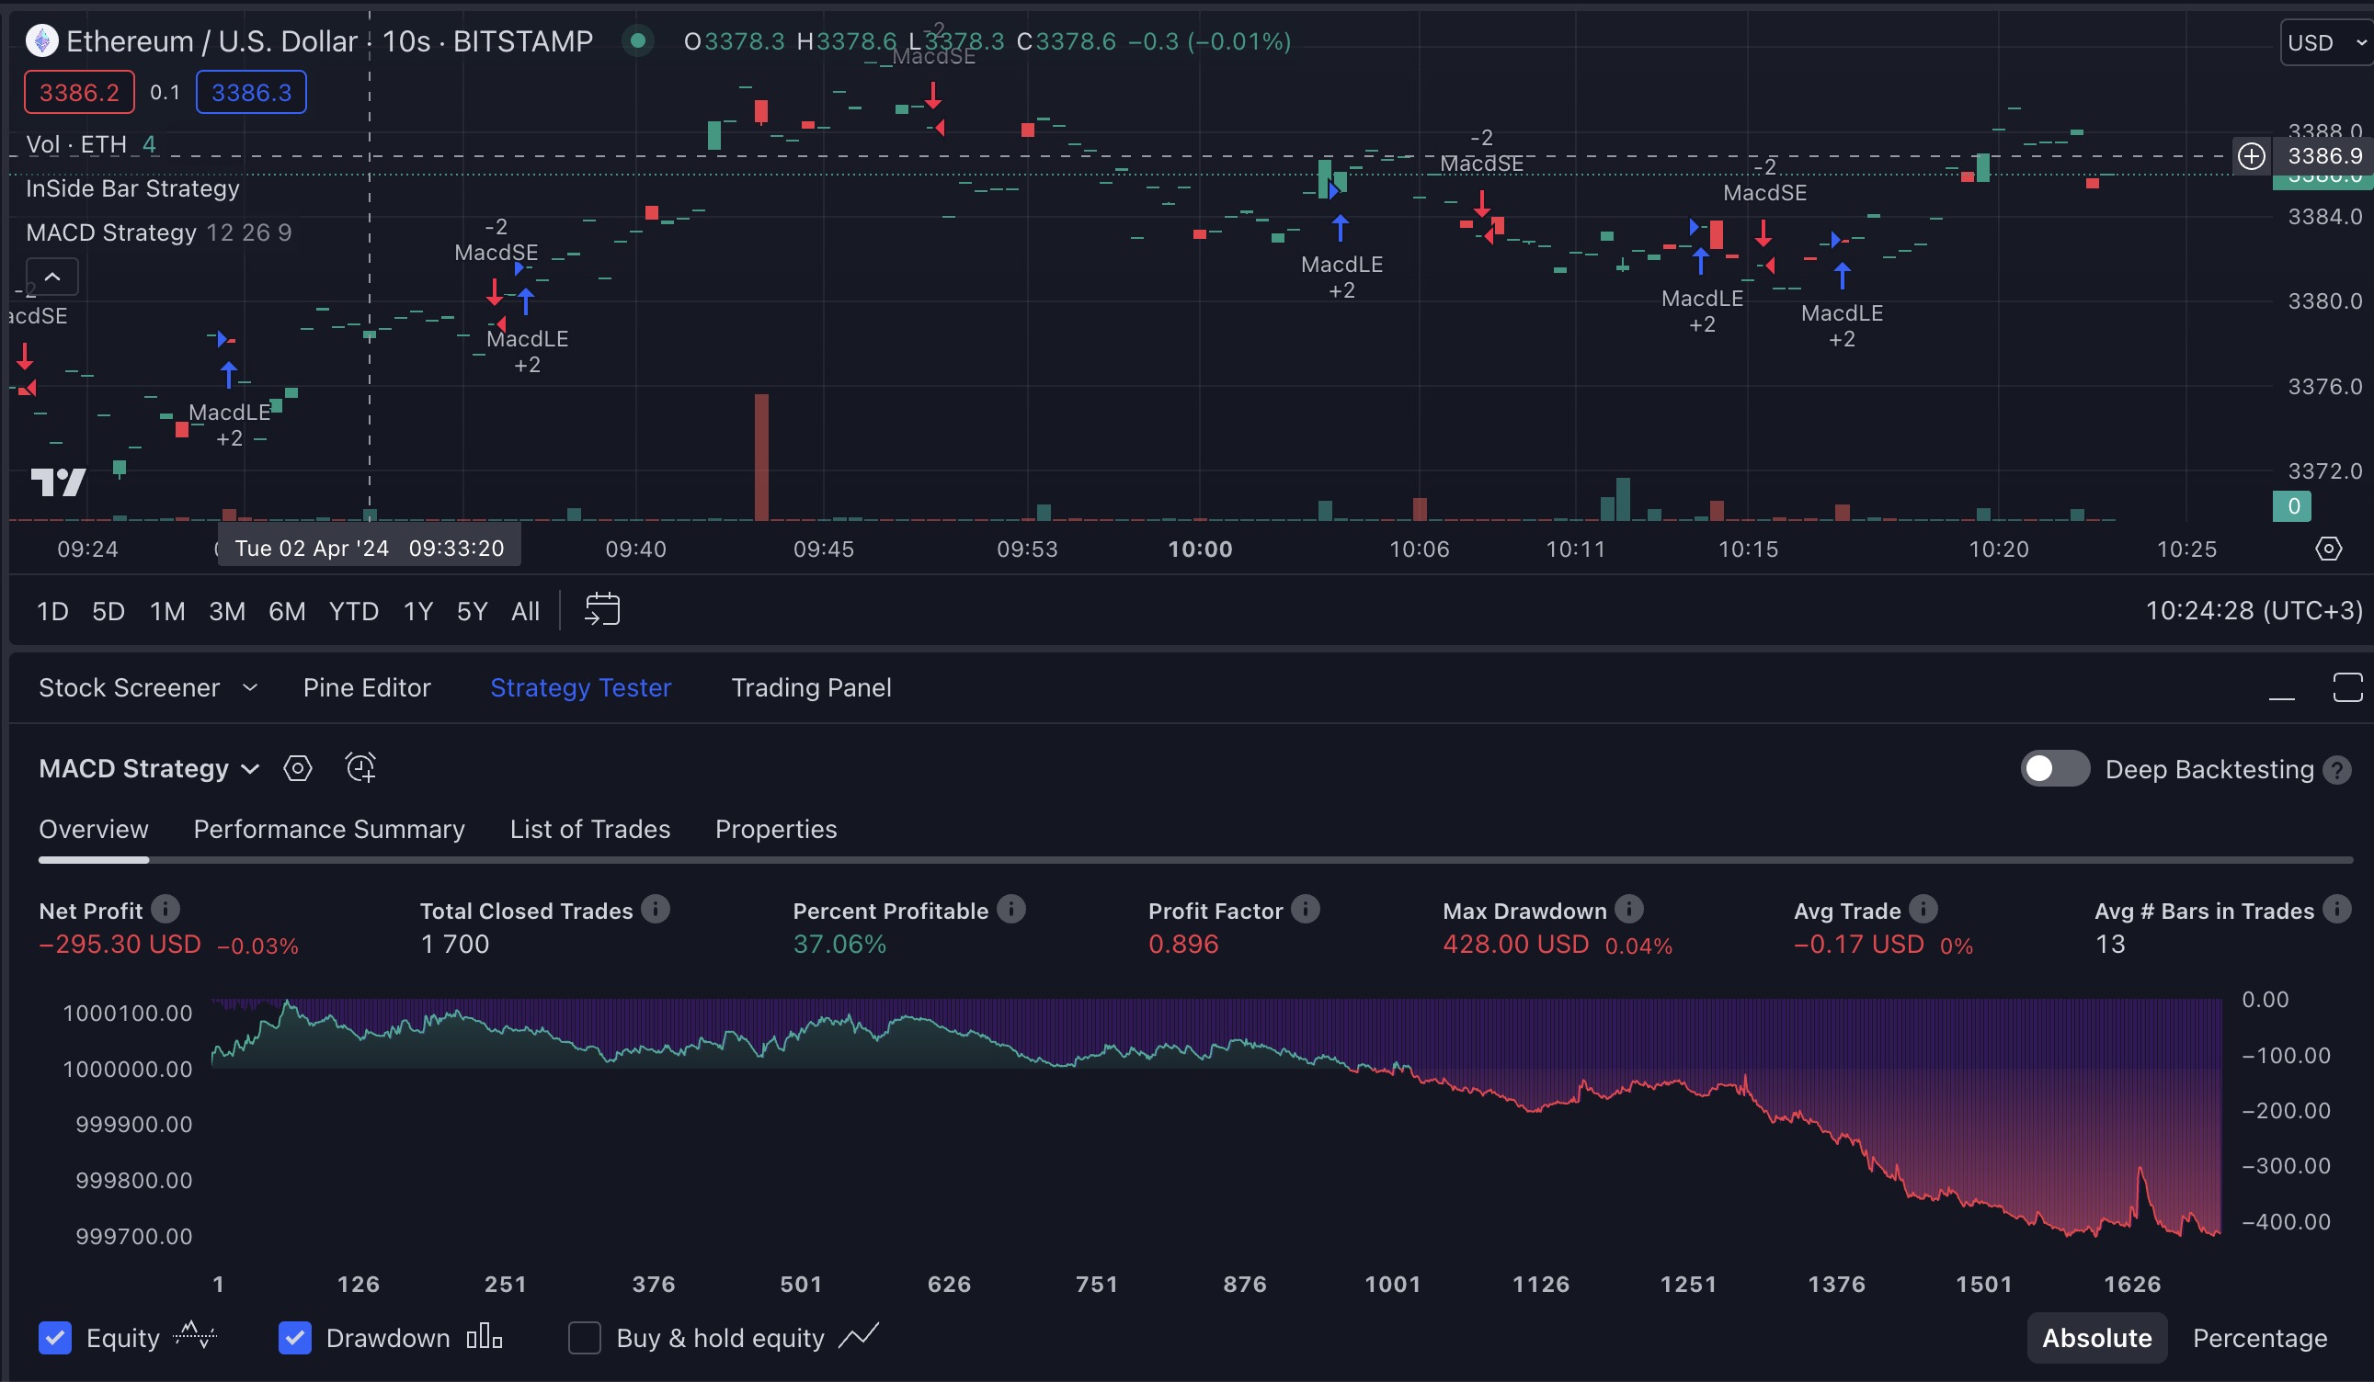Open List of Trades tab
This screenshot has width=2374, height=1382.
(x=589, y=830)
